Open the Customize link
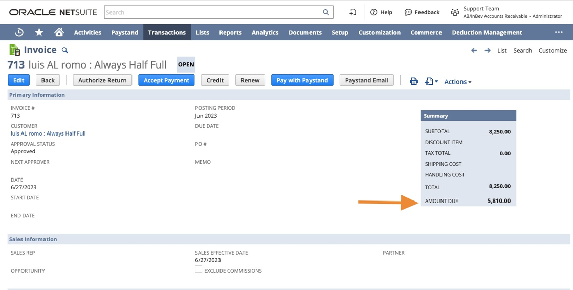573x290 pixels. (x=553, y=51)
